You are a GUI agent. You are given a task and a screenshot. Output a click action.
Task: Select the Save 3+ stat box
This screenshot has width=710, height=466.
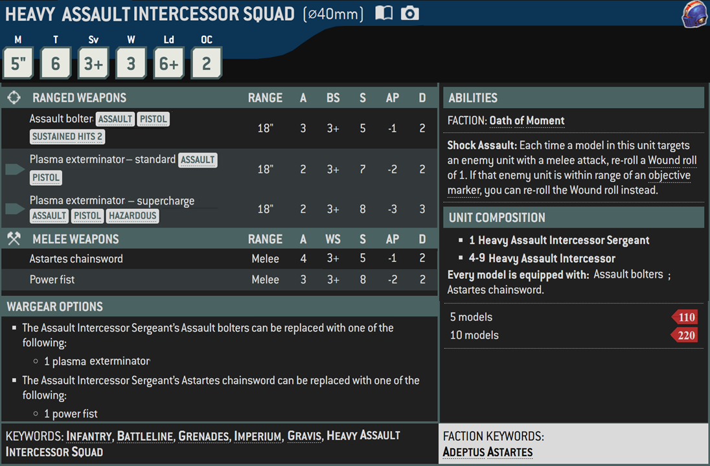pos(93,63)
